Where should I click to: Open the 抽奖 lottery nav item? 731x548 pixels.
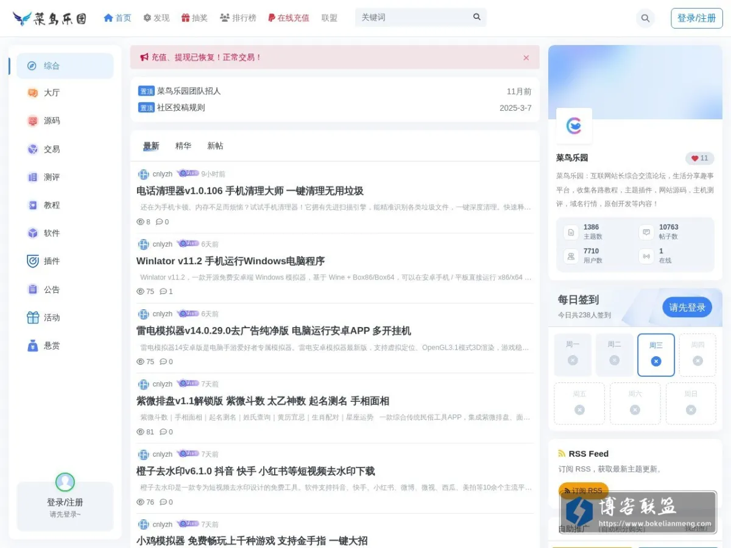[194, 18]
